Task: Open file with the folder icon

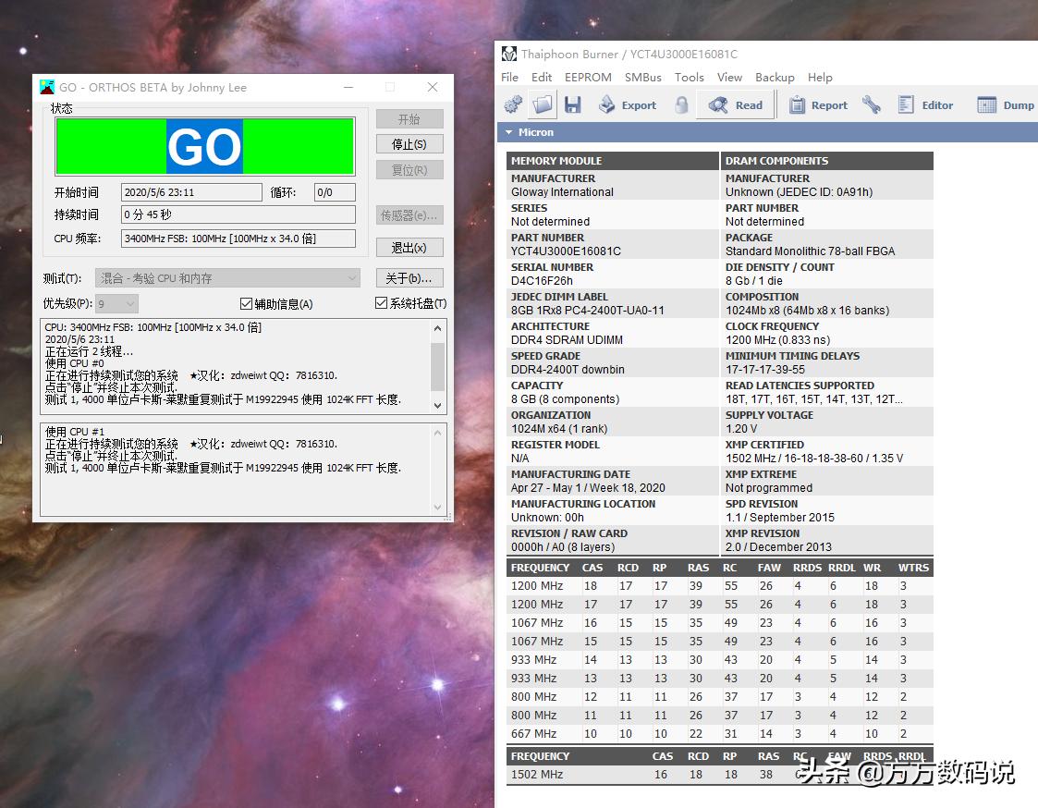Action: coord(543,104)
